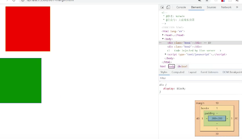Click margin left value 40

pyautogui.click(x=198, y=118)
